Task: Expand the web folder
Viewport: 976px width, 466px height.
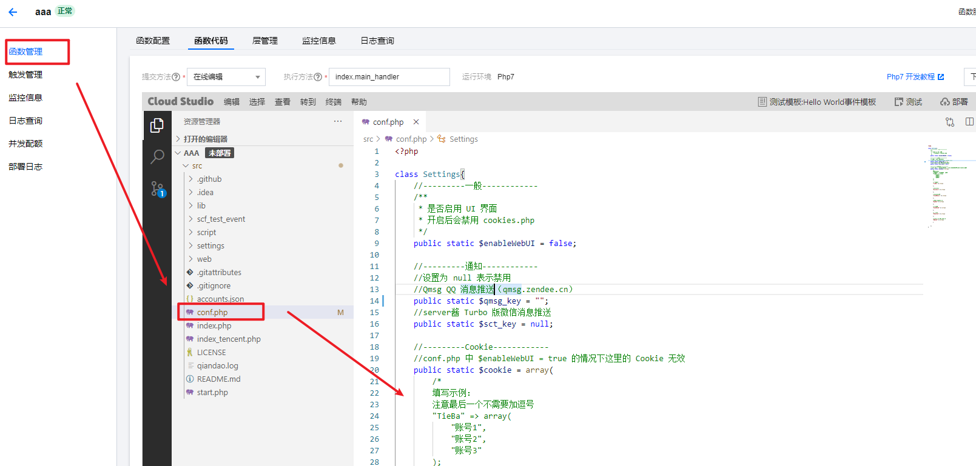Action: pyautogui.click(x=263, y=259)
